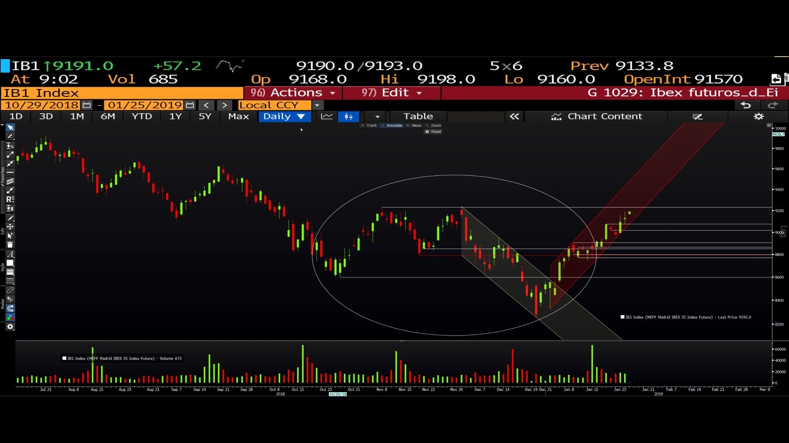Open the fill color white swatch

tap(10, 263)
